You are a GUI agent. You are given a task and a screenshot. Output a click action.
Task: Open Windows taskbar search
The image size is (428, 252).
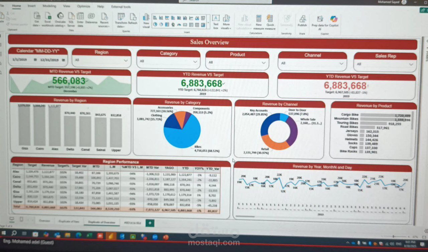point(14,233)
